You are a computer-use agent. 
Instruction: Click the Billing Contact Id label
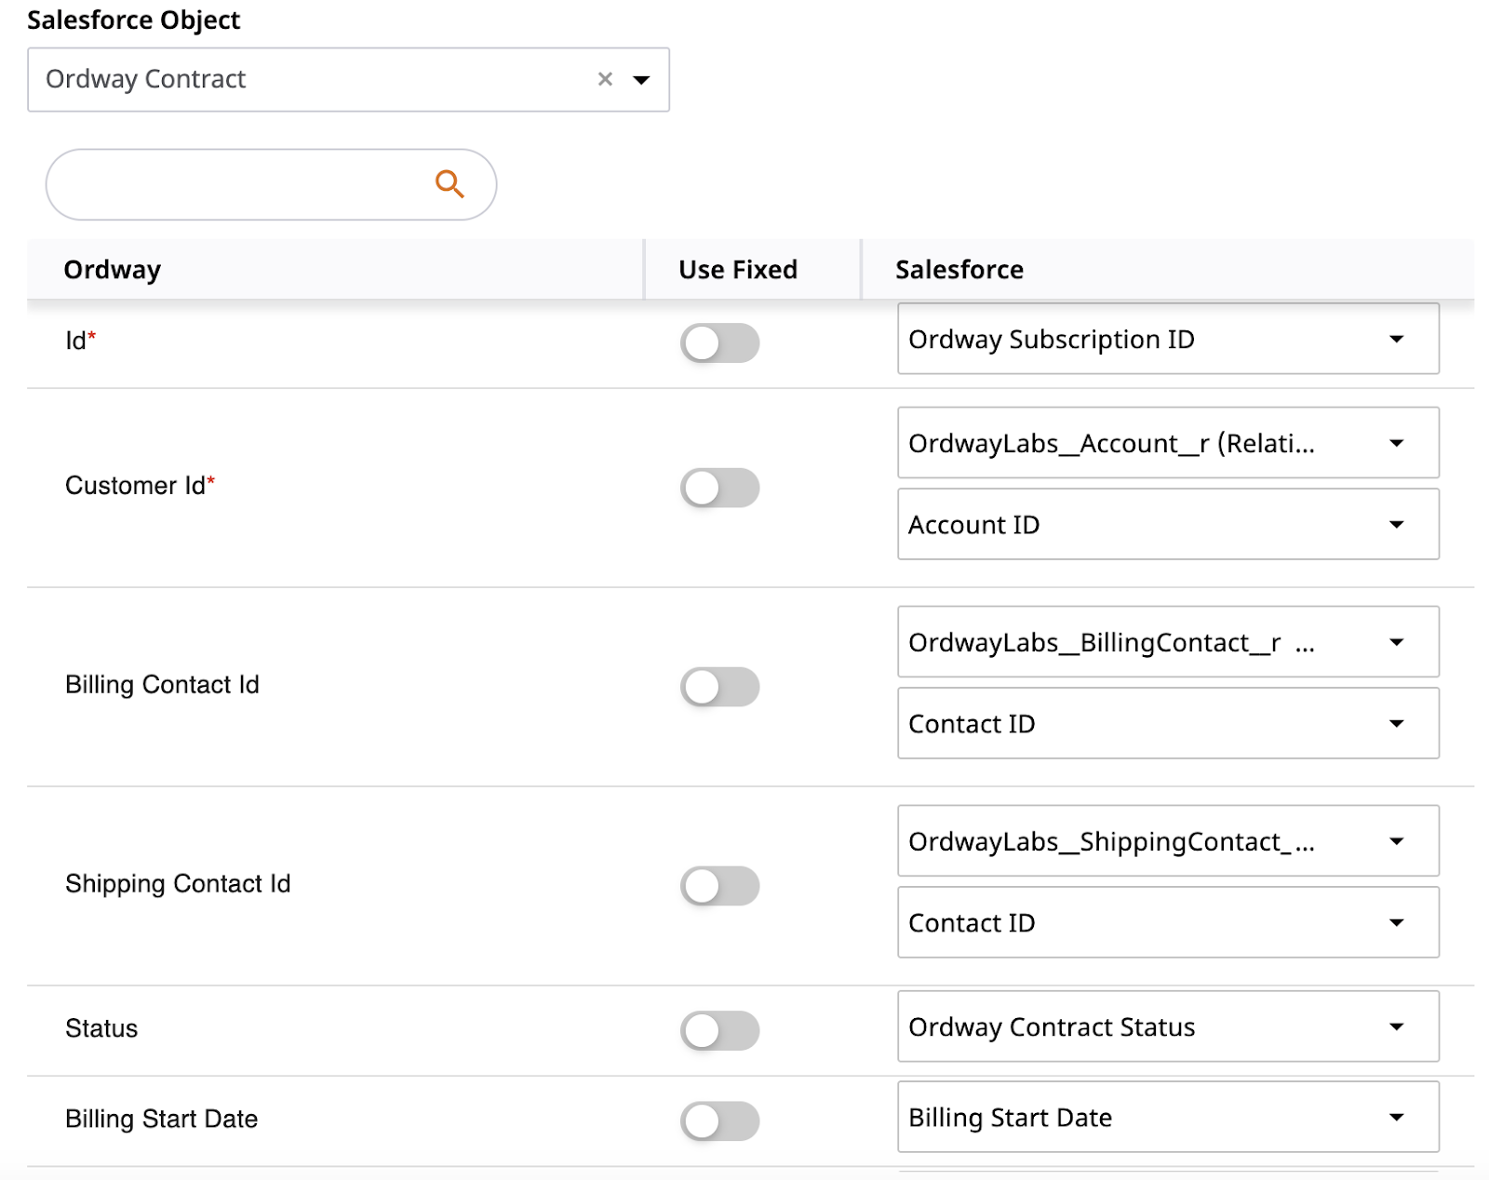pyautogui.click(x=162, y=685)
